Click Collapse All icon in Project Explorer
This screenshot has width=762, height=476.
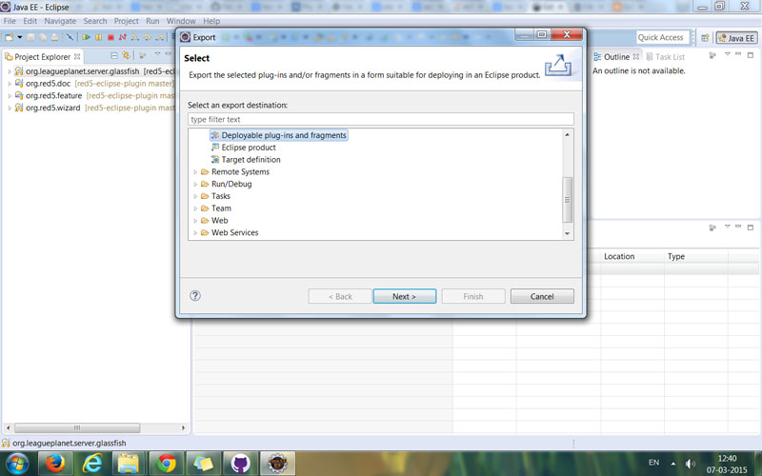(114, 57)
